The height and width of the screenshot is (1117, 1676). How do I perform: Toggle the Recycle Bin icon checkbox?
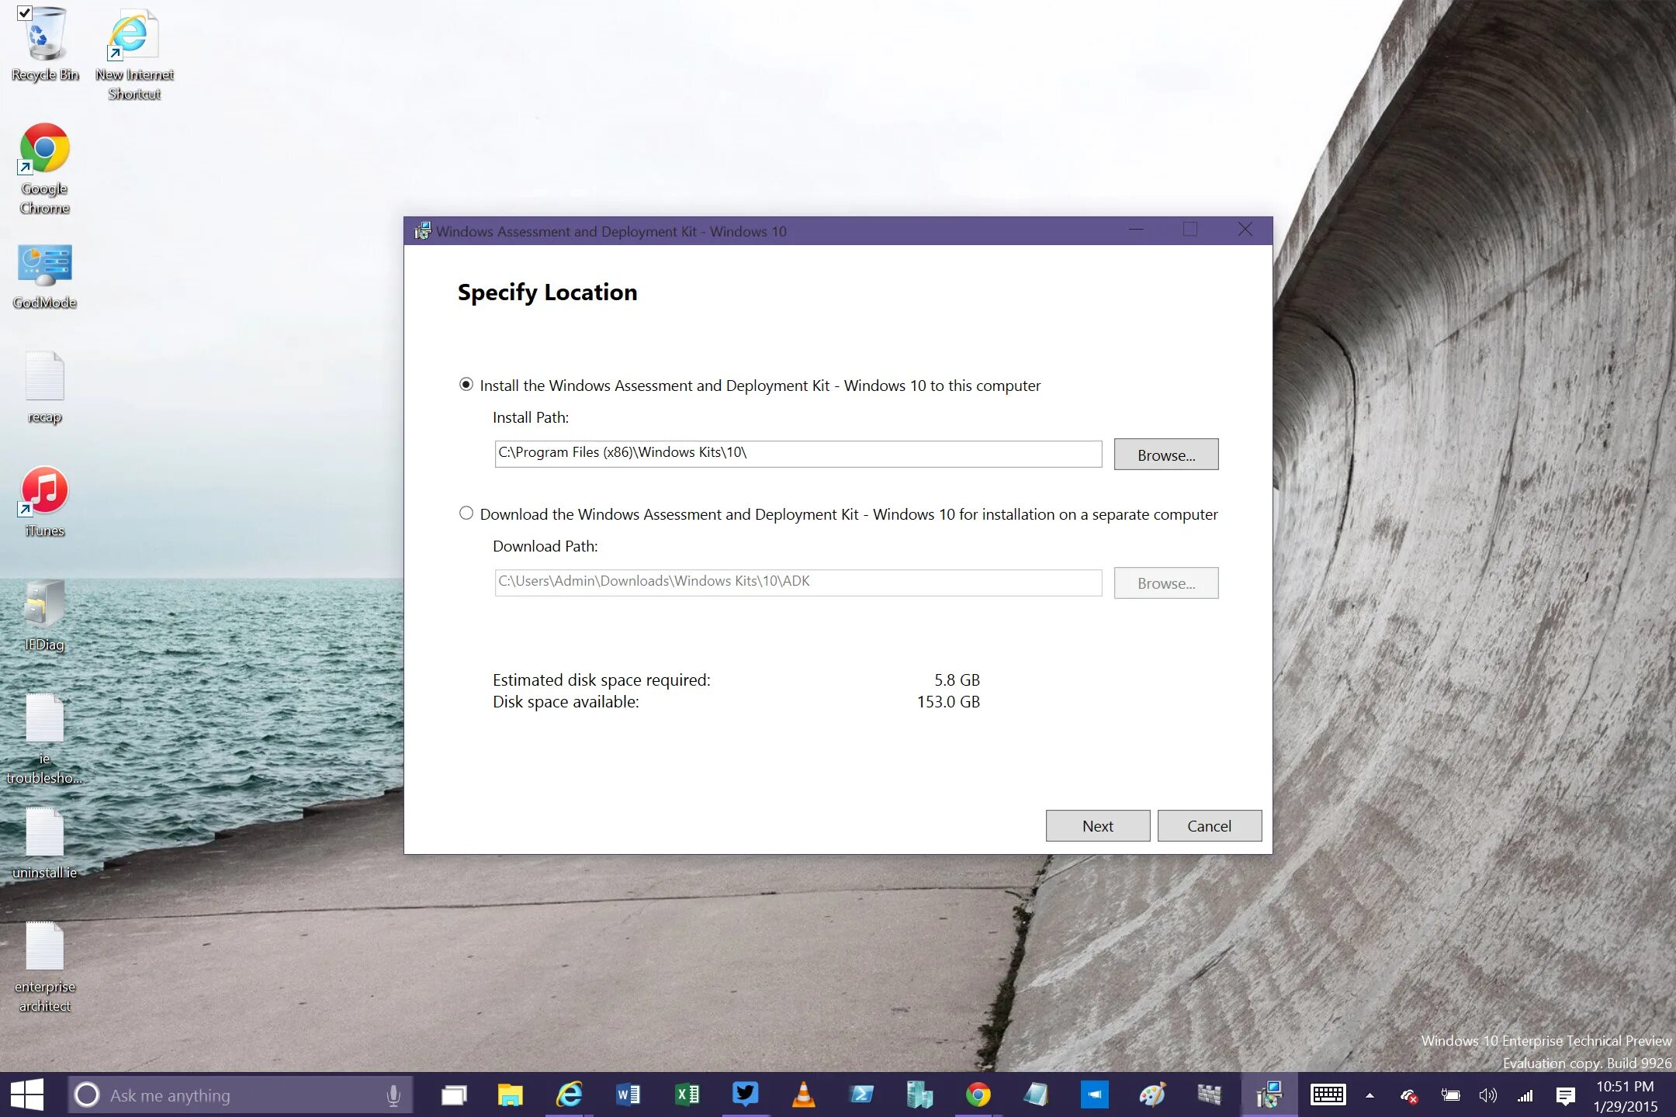(24, 13)
